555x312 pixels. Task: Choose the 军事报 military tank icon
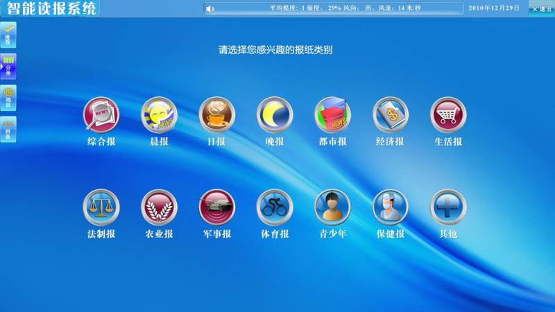217,207
